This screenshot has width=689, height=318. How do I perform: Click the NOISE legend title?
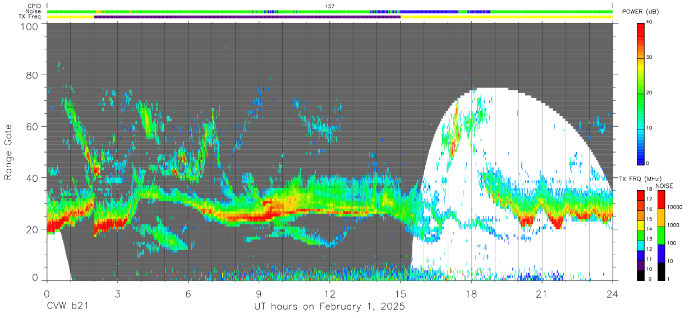(665, 186)
